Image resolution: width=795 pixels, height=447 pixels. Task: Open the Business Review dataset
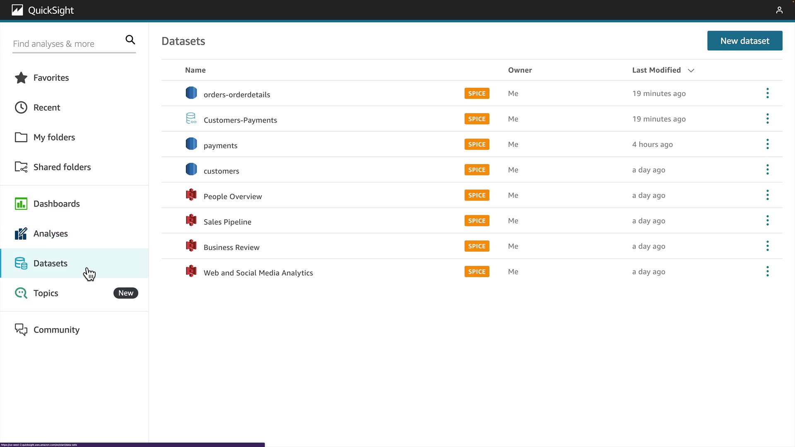[x=231, y=247]
